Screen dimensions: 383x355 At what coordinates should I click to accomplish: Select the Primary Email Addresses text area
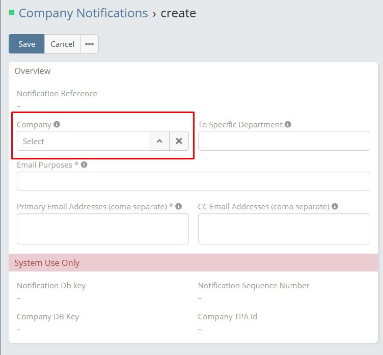[102, 229]
